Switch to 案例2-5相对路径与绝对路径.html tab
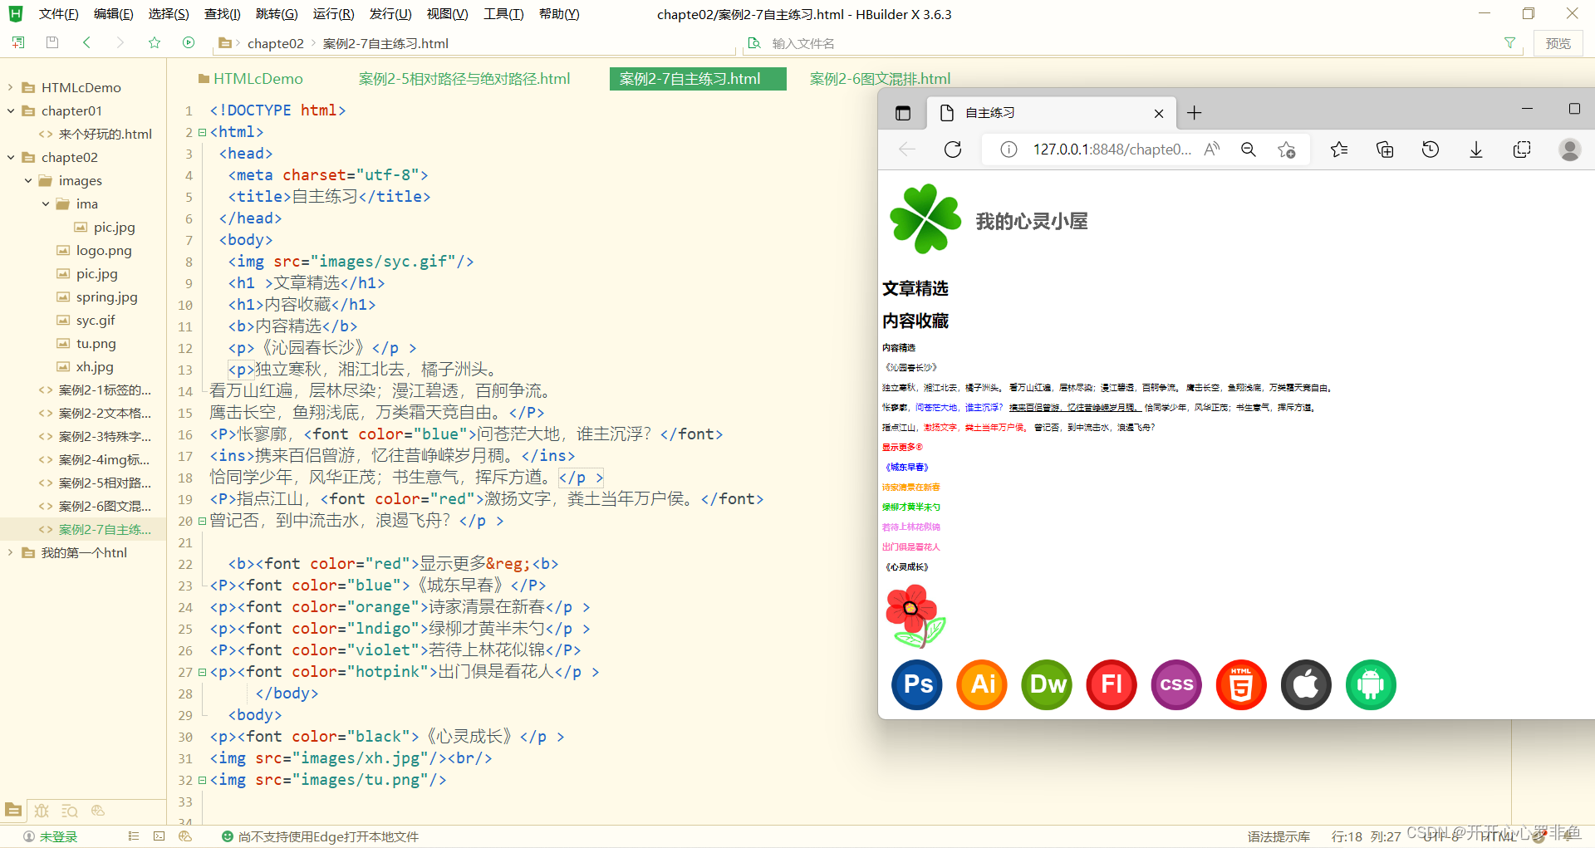 464,79
